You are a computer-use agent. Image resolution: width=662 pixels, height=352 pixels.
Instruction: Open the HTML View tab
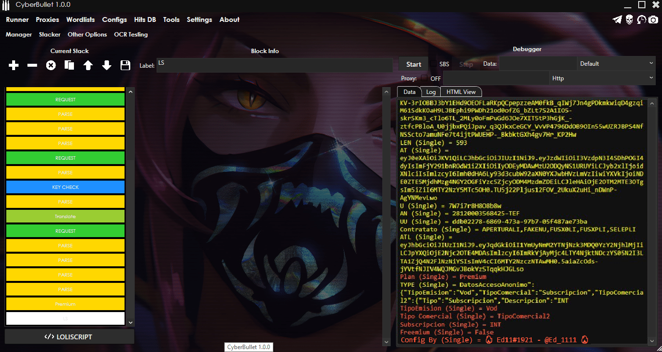pos(461,92)
